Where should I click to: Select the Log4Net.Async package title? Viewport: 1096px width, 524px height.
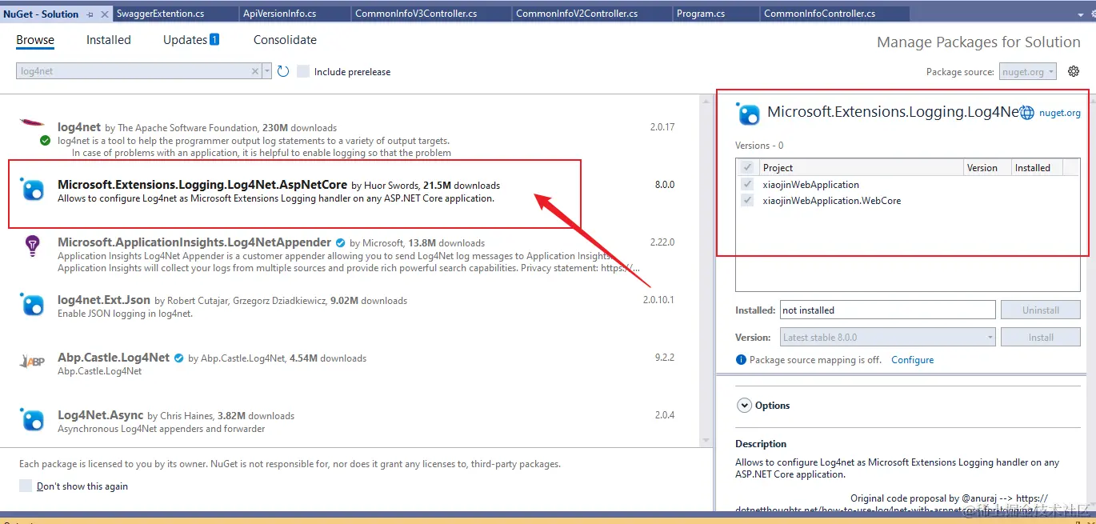point(101,414)
